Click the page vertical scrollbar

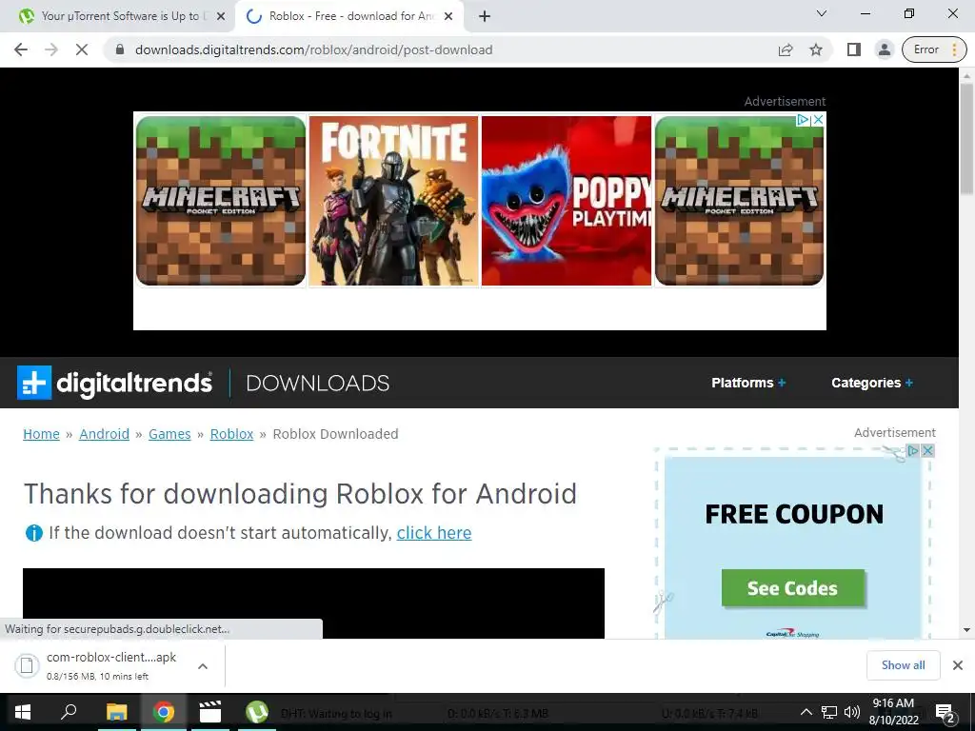click(966, 139)
